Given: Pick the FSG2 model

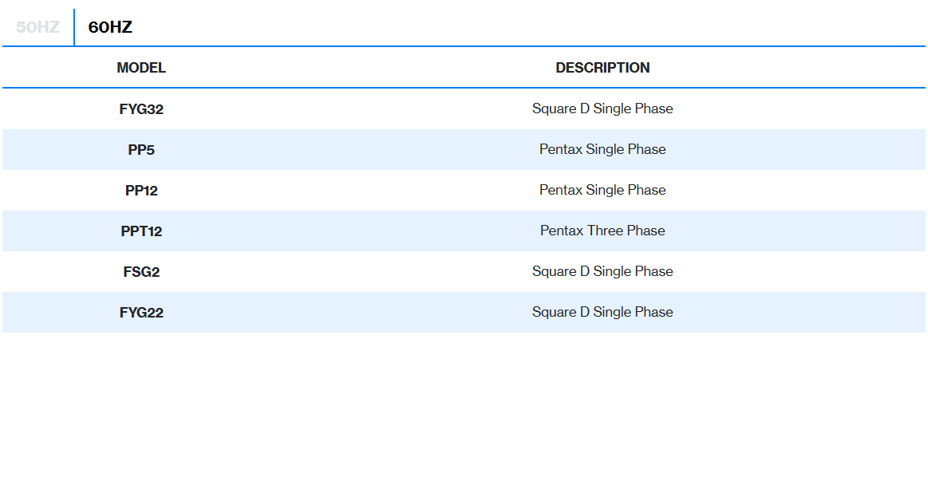Looking at the screenshot, I should 141,272.
